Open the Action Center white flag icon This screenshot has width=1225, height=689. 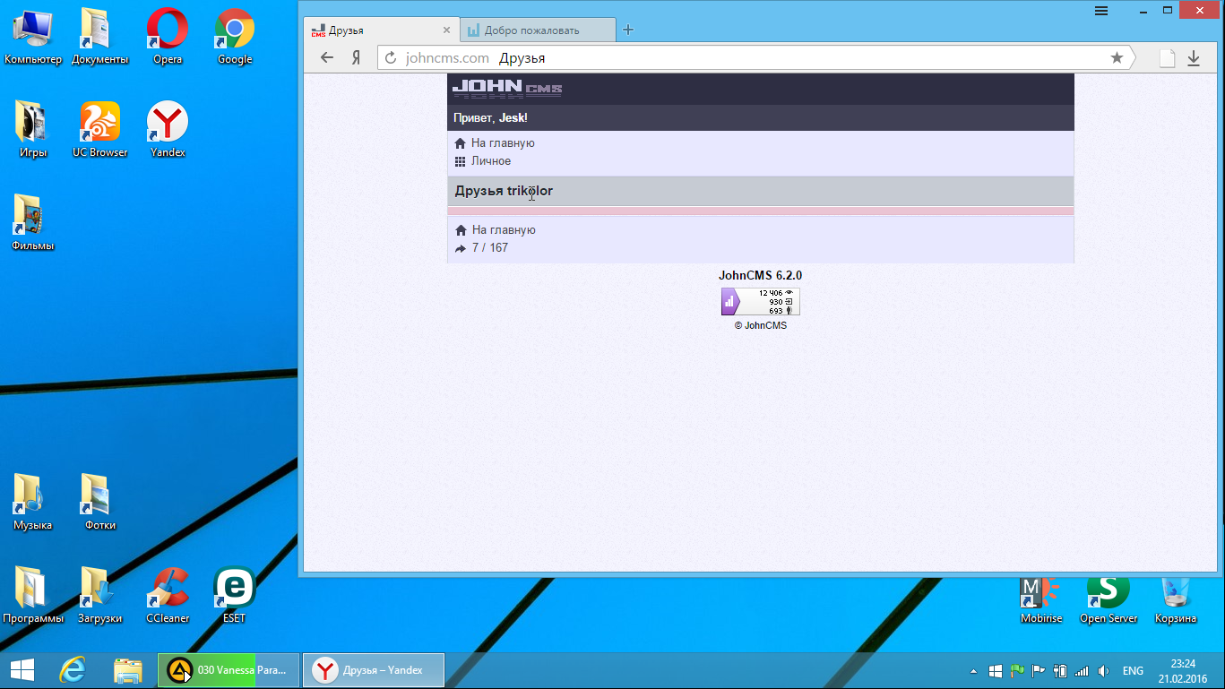[x=1039, y=671]
